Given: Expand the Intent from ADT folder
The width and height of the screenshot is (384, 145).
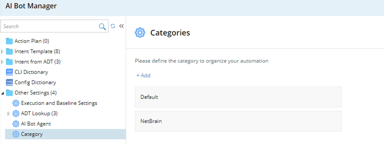Looking at the screenshot, I should 3,62.
